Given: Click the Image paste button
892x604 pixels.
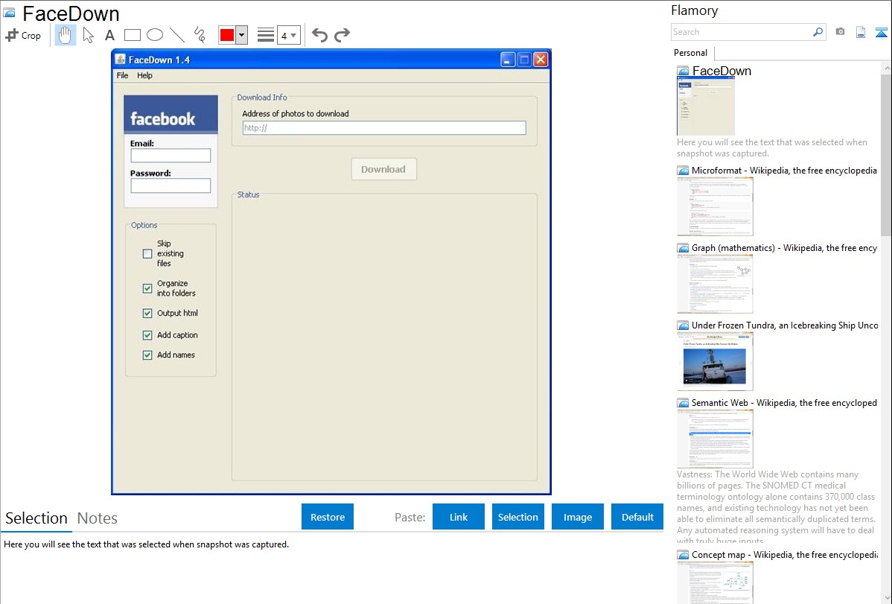Looking at the screenshot, I should click(x=577, y=516).
